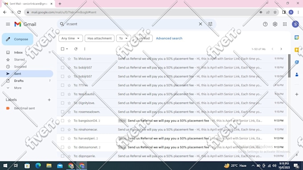The width and height of the screenshot is (303, 170).
Task: Open the Any time filter dropdown
Action: point(70,38)
